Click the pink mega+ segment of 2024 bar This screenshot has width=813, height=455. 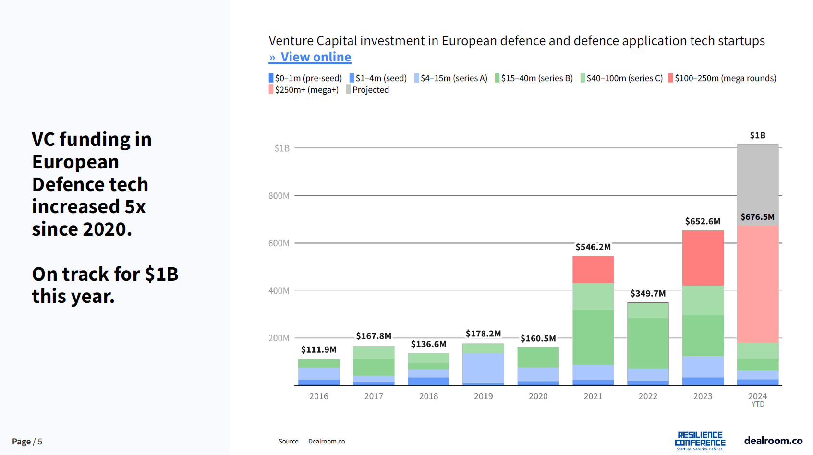tap(757, 283)
